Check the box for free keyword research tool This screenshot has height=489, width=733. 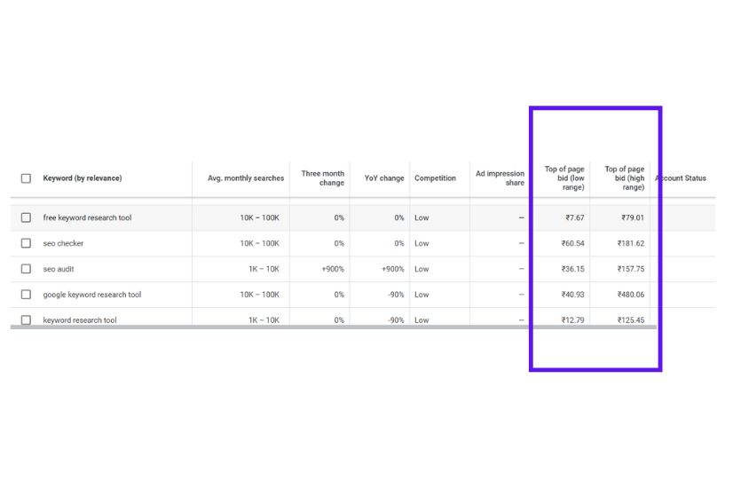[x=27, y=217]
